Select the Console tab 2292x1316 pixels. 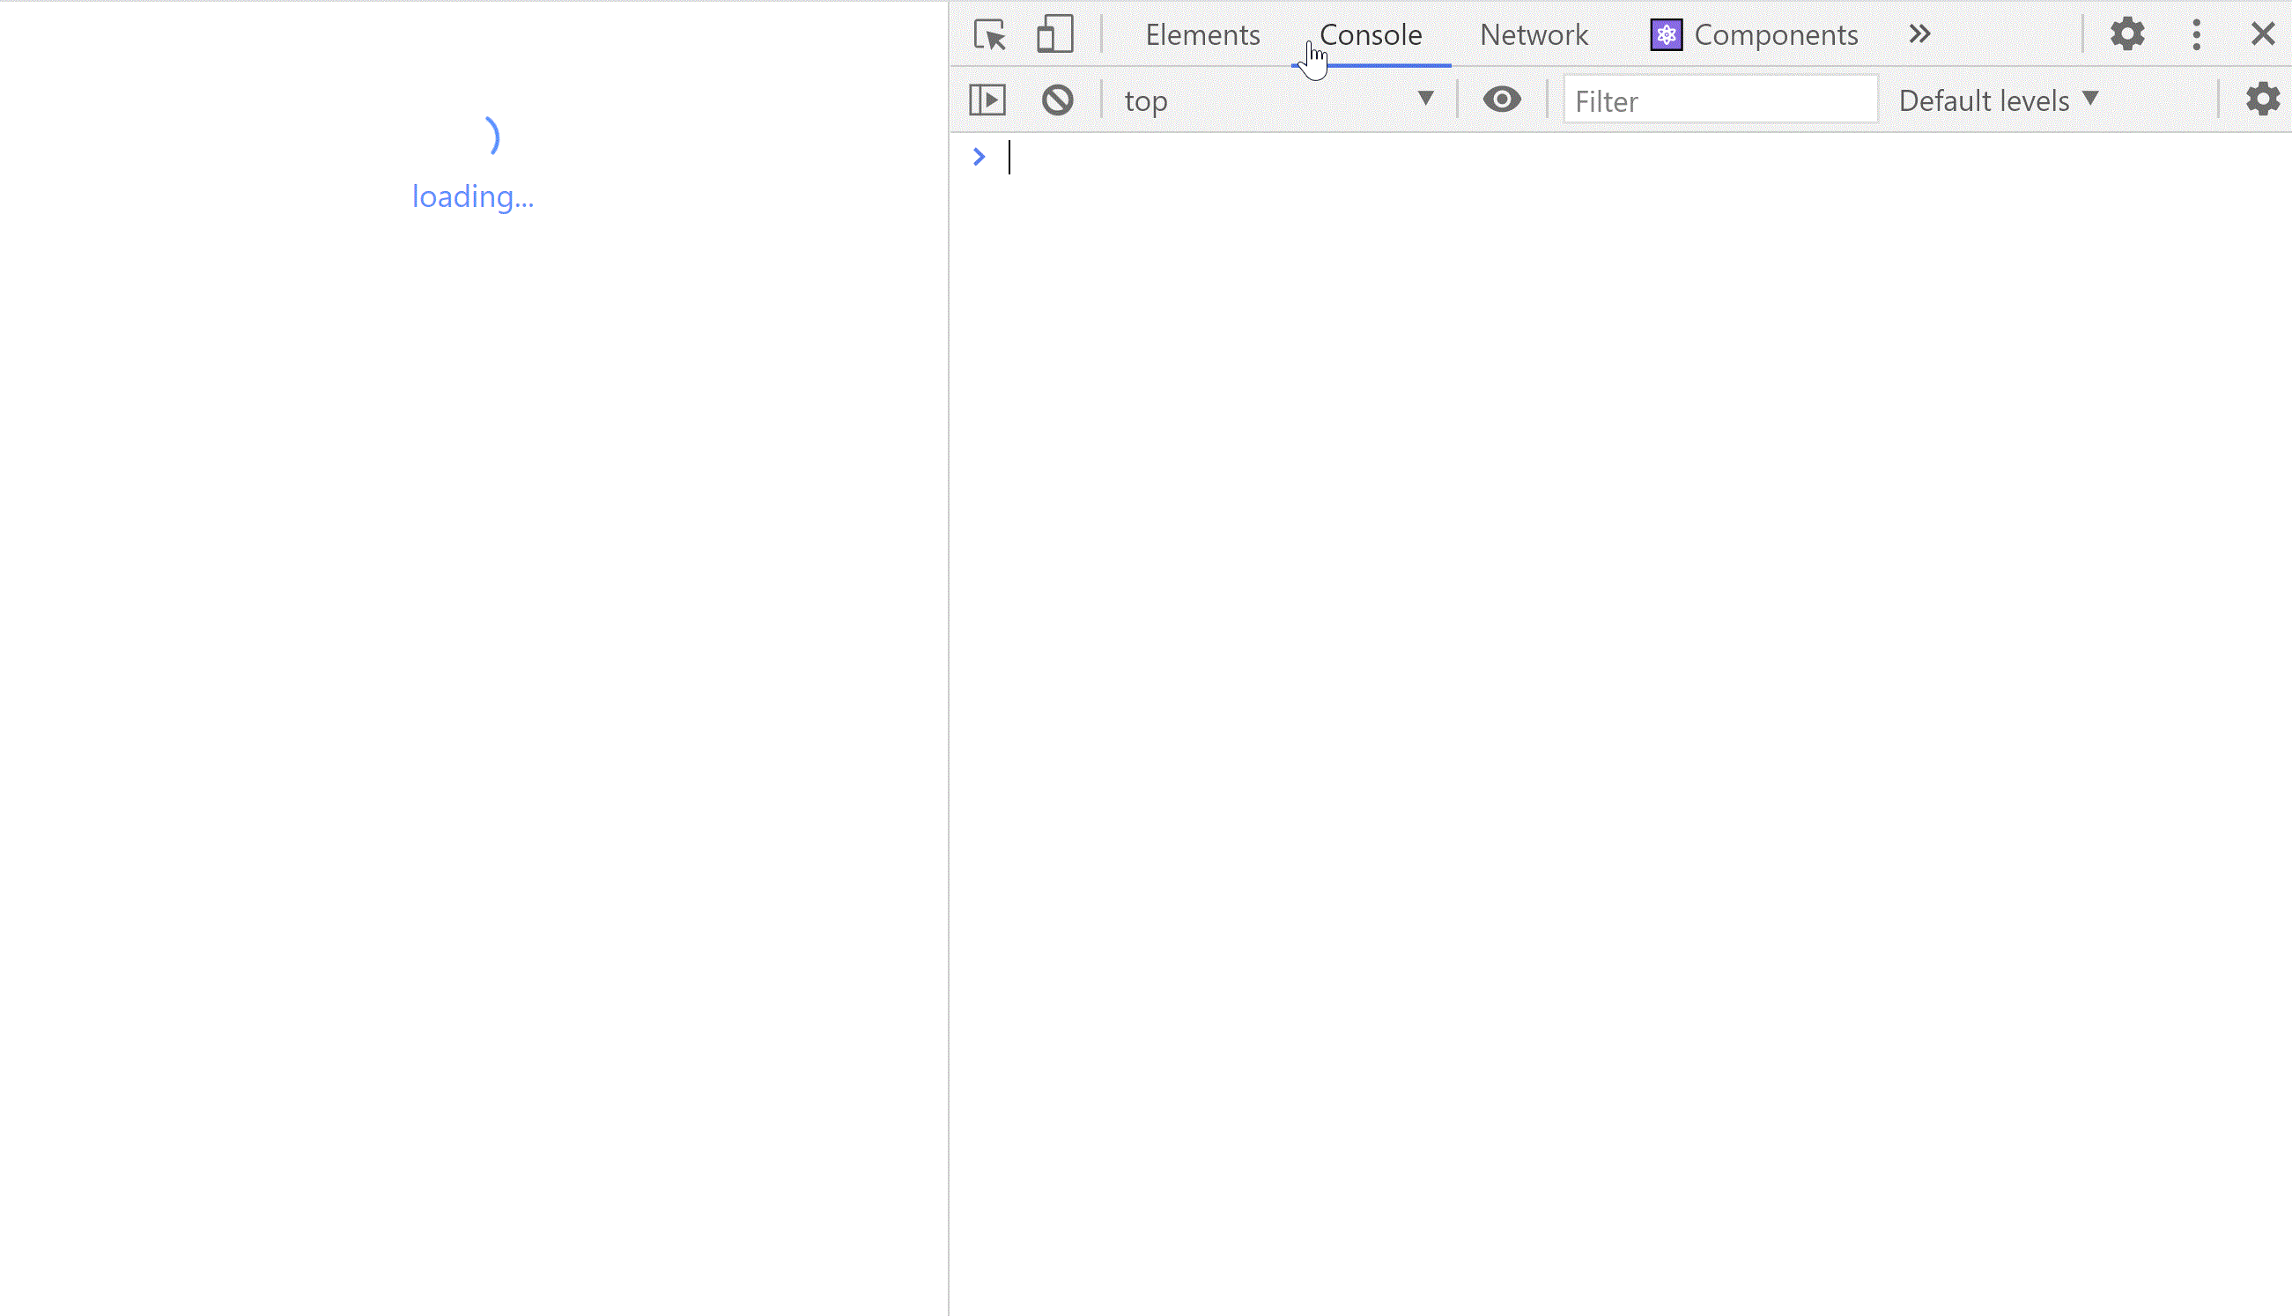click(x=1370, y=35)
